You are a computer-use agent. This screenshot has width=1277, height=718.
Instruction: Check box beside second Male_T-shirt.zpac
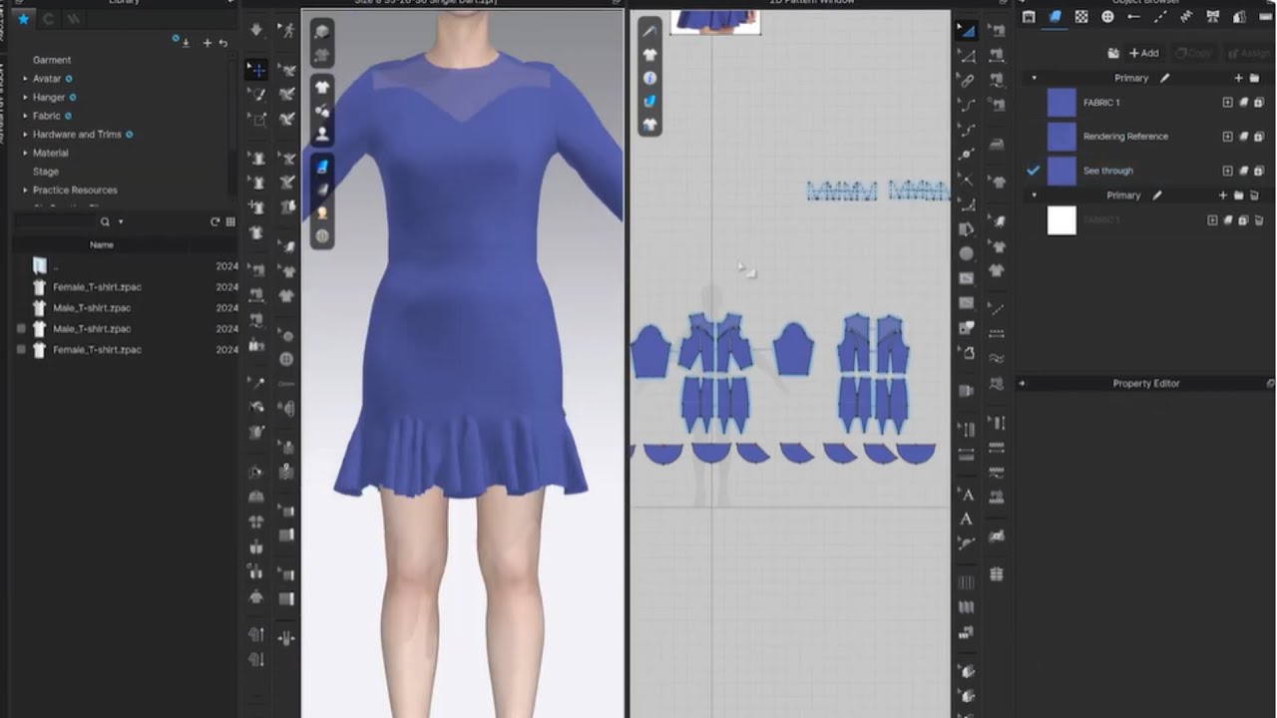22,329
